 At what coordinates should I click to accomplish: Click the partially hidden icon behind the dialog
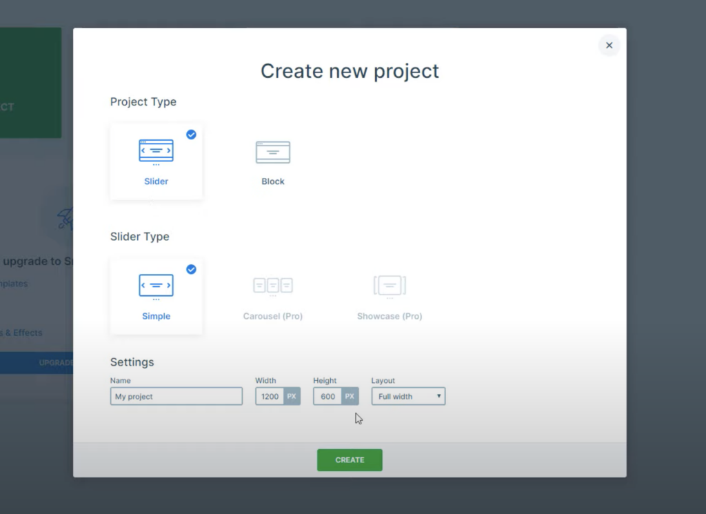65,219
